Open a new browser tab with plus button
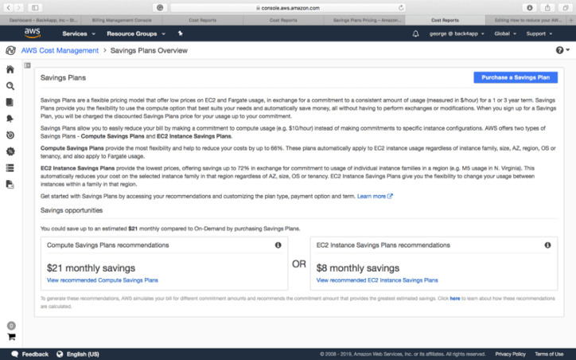Image resolution: width=576 pixels, height=360 pixels. coord(571,20)
